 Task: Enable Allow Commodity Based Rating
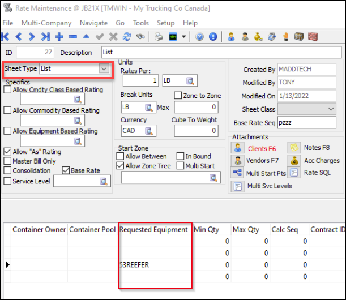click(7, 110)
